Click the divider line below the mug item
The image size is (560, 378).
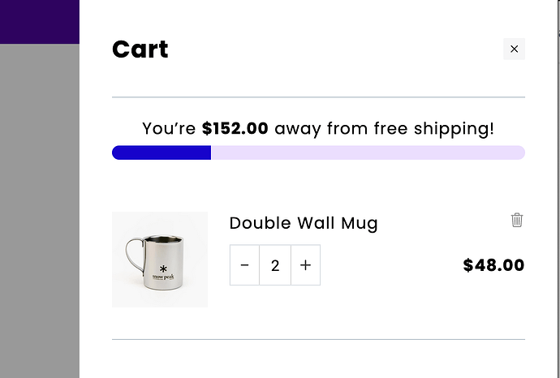(x=318, y=339)
